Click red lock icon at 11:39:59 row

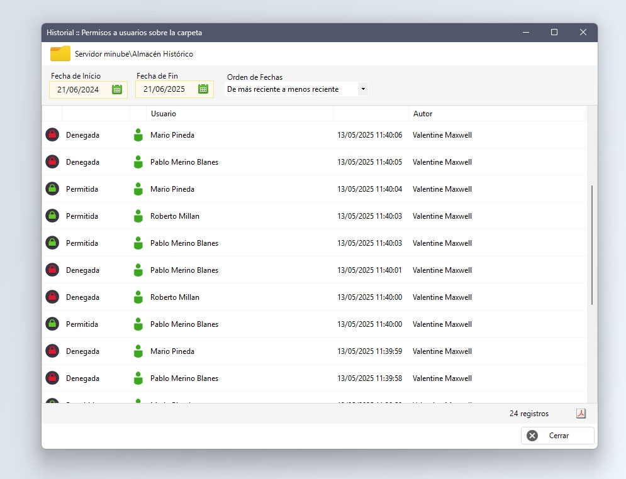pyautogui.click(x=52, y=351)
